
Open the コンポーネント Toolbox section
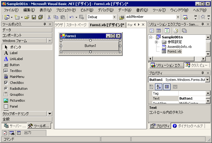[27, 35]
